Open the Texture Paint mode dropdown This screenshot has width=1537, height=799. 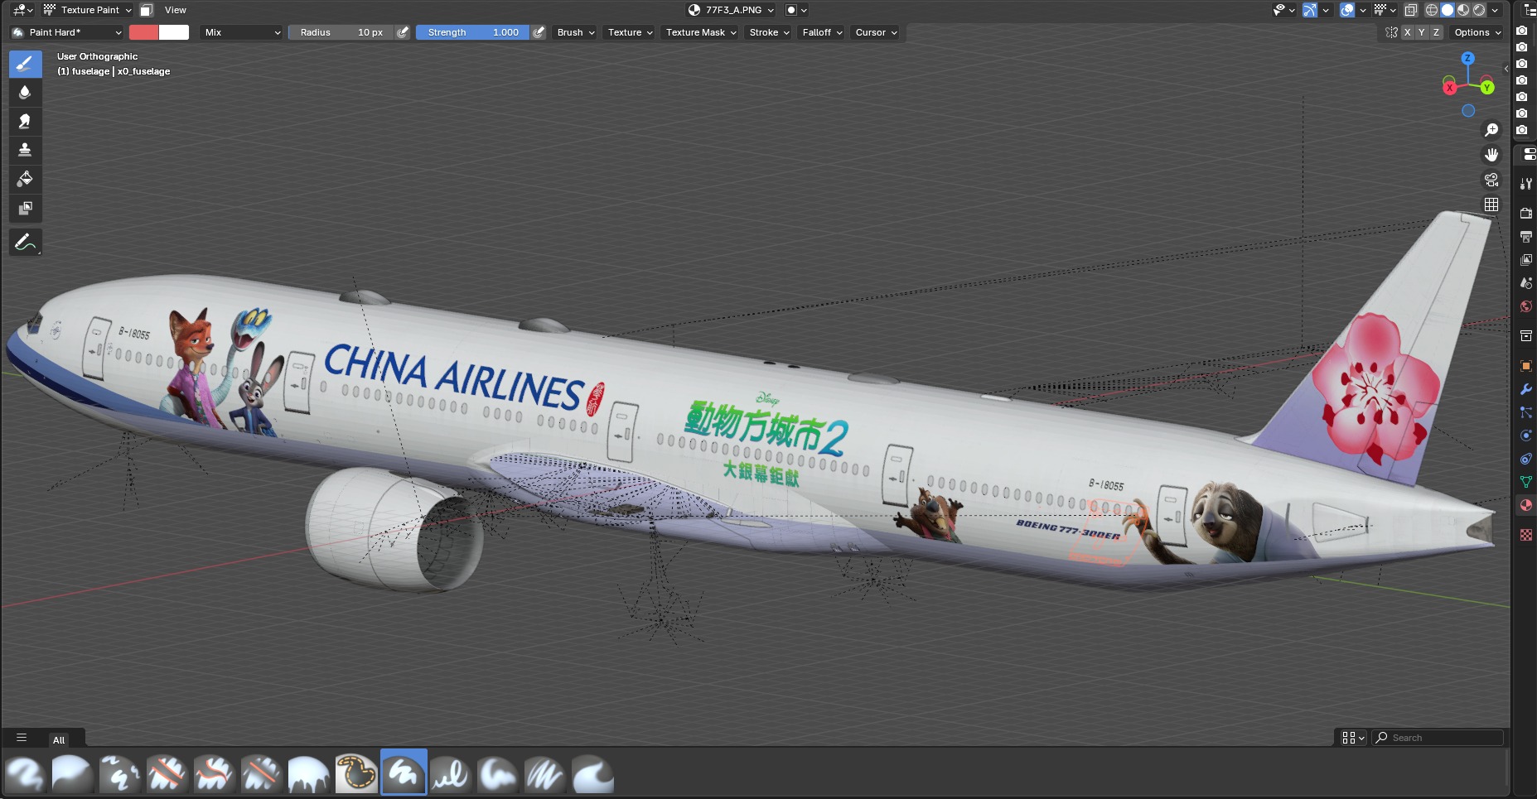tap(88, 10)
